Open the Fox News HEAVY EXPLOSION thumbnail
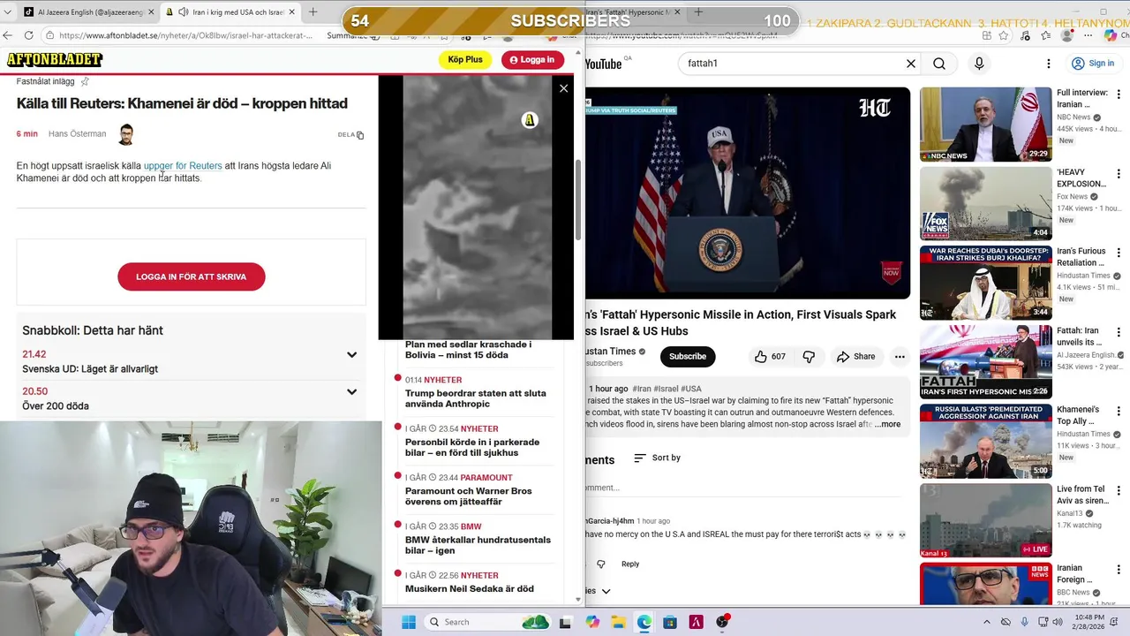Image resolution: width=1130 pixels, height=636 pixels. (986, 203)
